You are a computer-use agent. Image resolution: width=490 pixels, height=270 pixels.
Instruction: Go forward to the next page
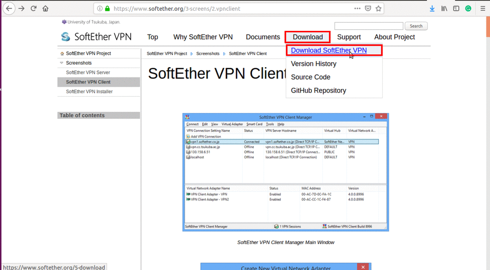21,9
